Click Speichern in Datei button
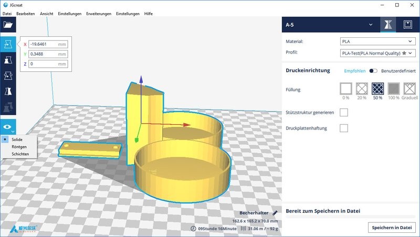Viewport: 420px width, 237px height. (392, 227)
